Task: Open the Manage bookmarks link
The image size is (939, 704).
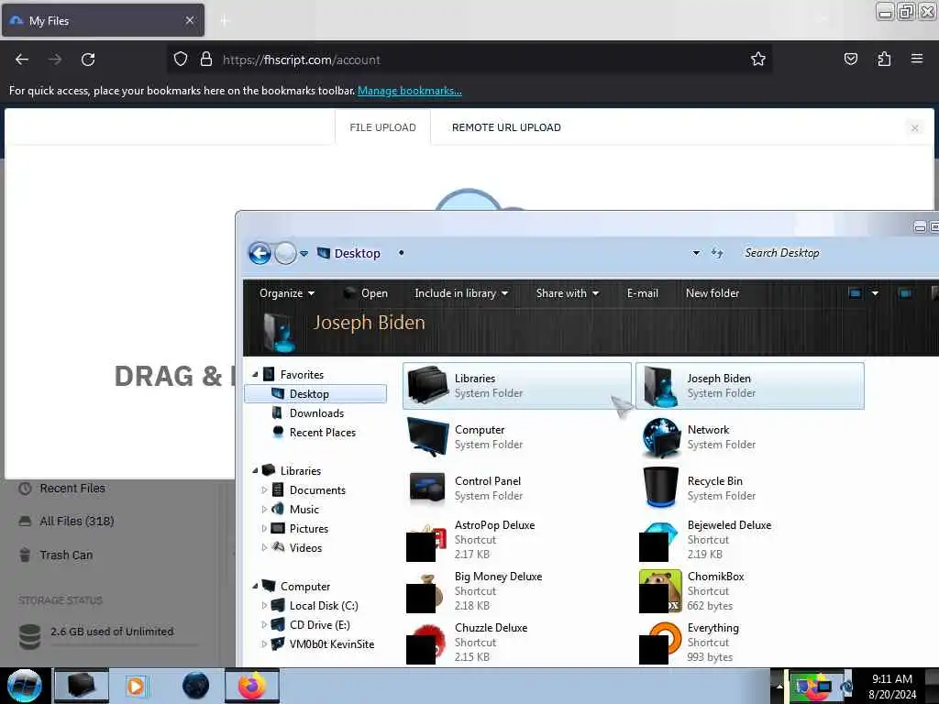Action: 410,91
